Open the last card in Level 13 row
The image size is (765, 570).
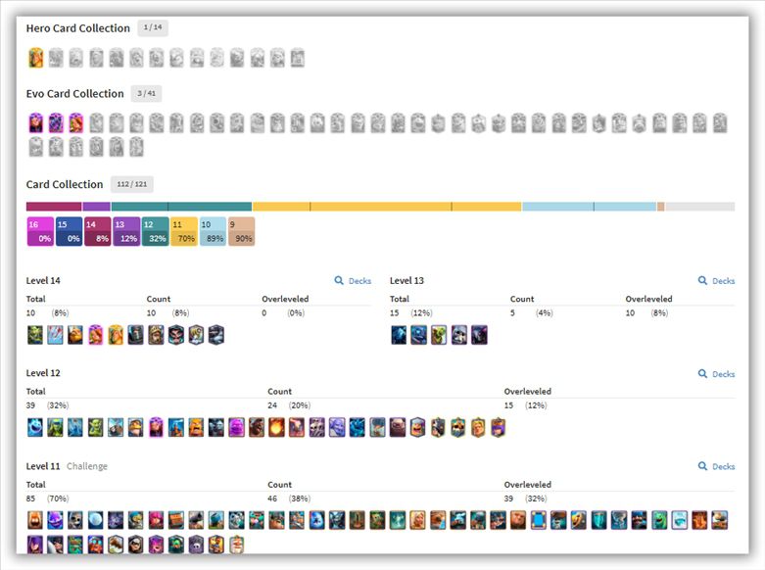click(x=479, y=335)
